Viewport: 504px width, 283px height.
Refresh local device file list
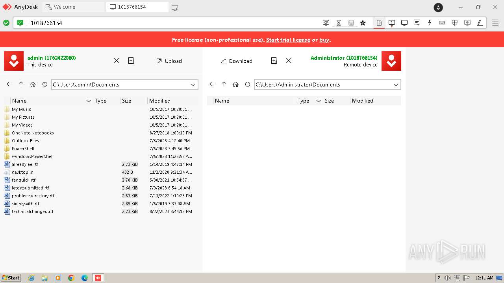click(44, 84)
